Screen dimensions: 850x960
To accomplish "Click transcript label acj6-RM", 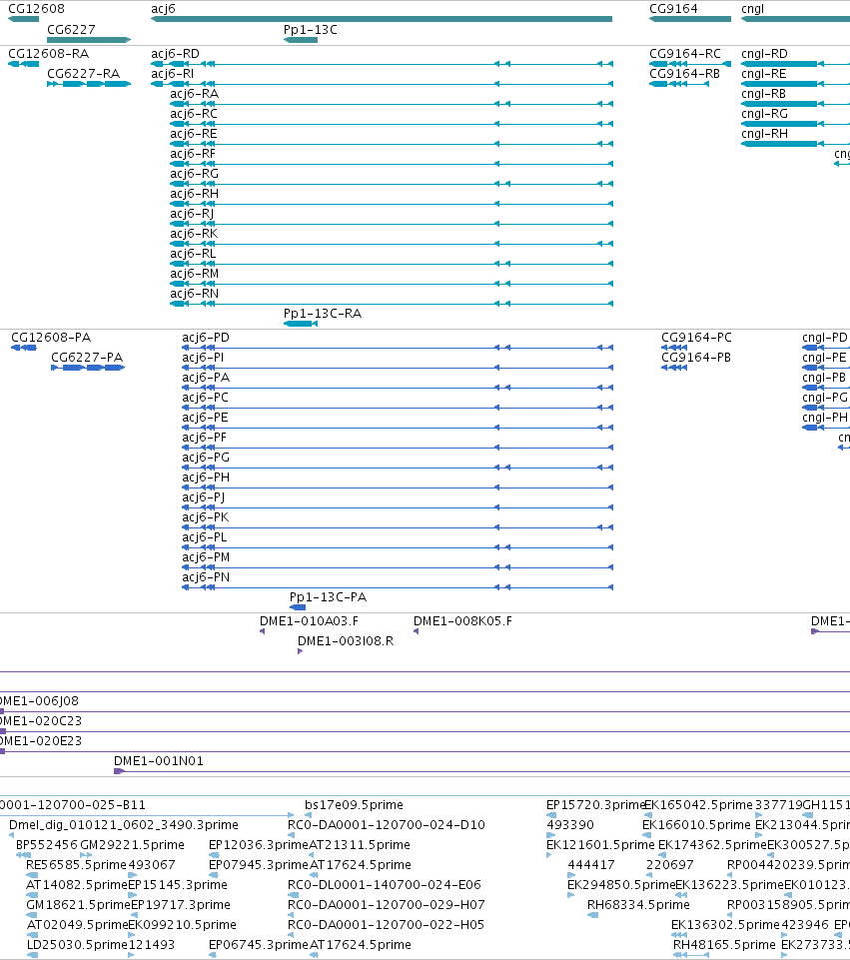I will pos(194,274).
